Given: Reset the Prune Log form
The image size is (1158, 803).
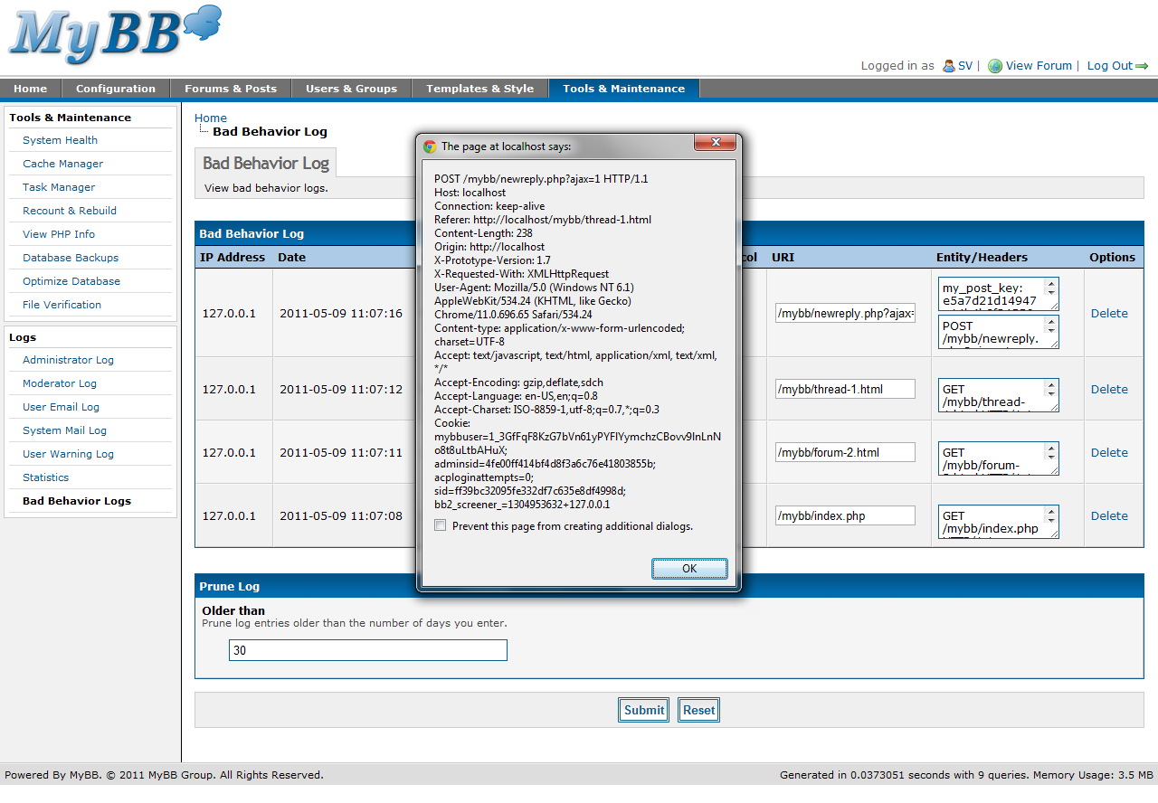Looking at the screenshot, I should (698, 710).
